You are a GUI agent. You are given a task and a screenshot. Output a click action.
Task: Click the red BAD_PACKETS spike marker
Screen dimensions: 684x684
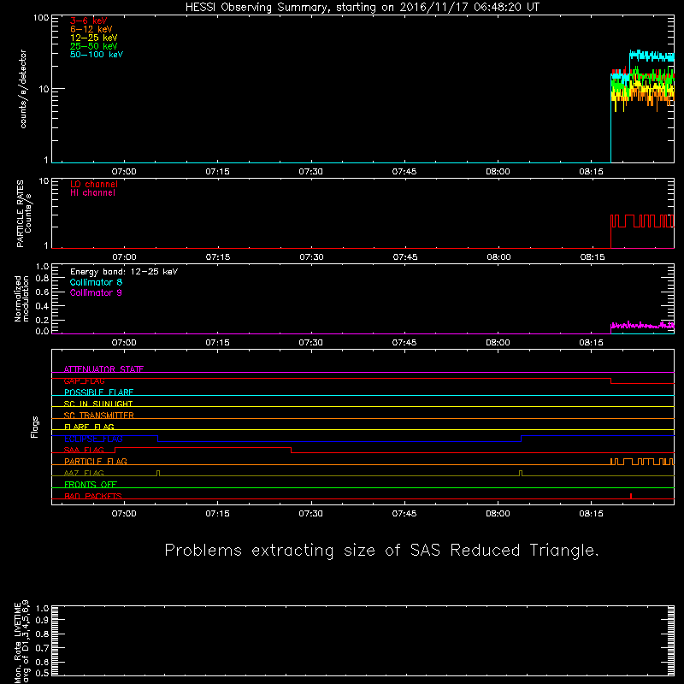pos(631,496)
